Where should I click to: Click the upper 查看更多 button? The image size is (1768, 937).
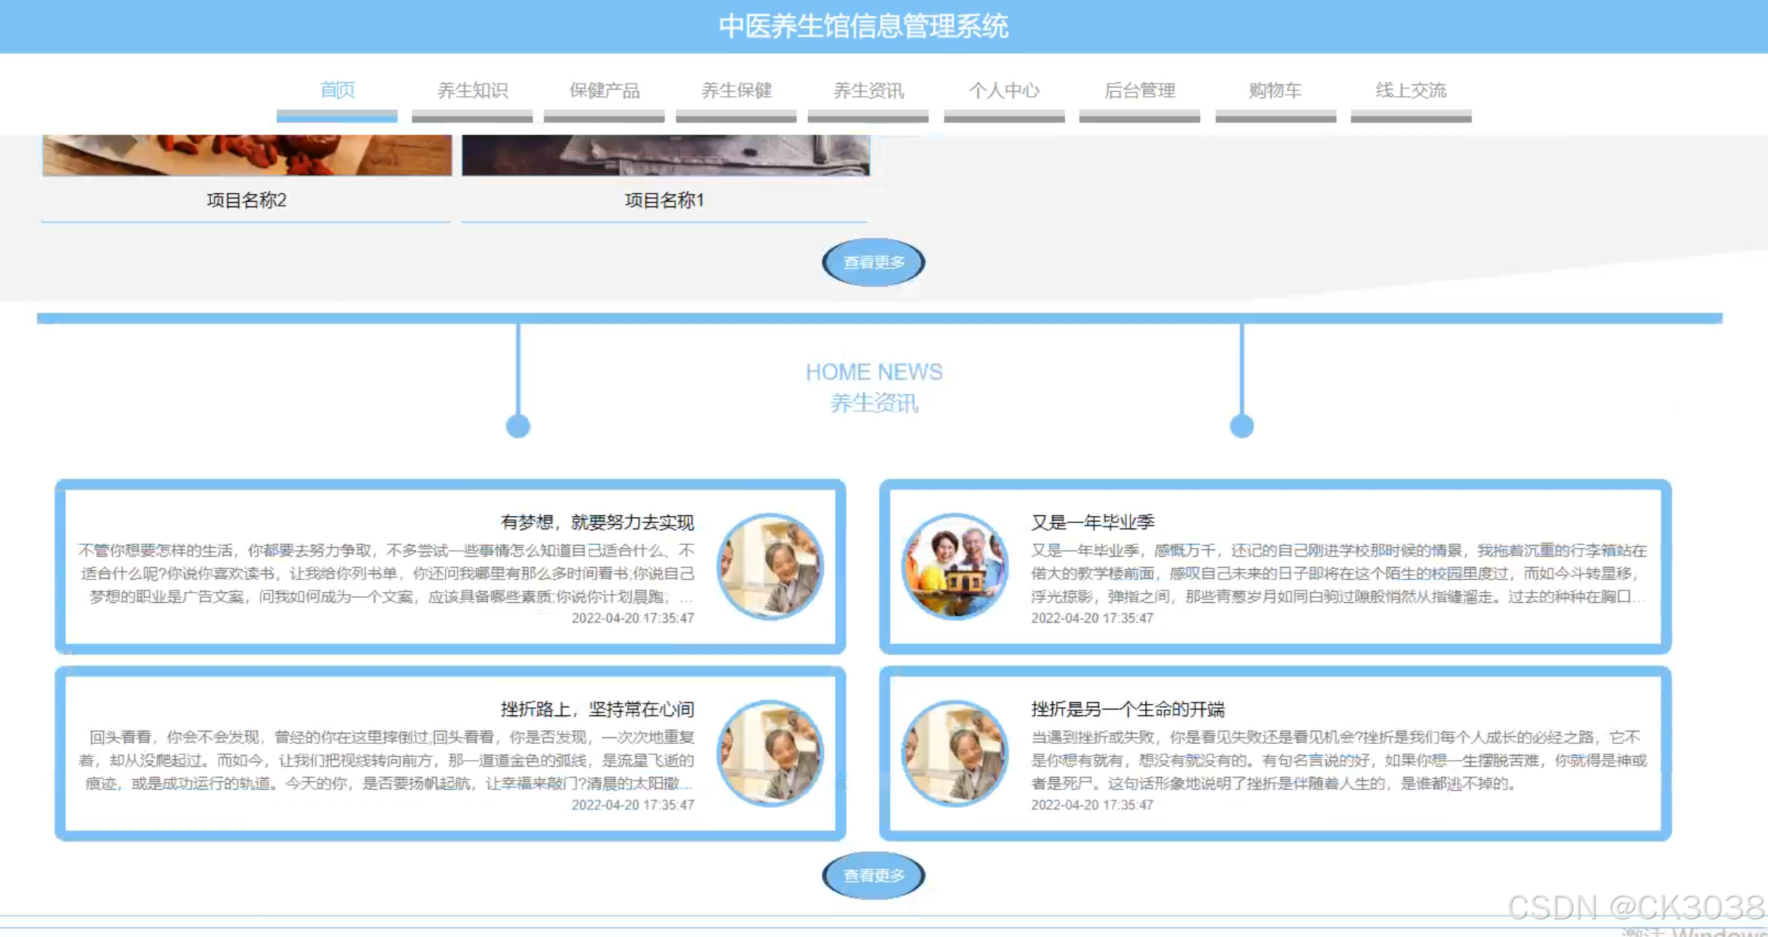tap(873, 262)
